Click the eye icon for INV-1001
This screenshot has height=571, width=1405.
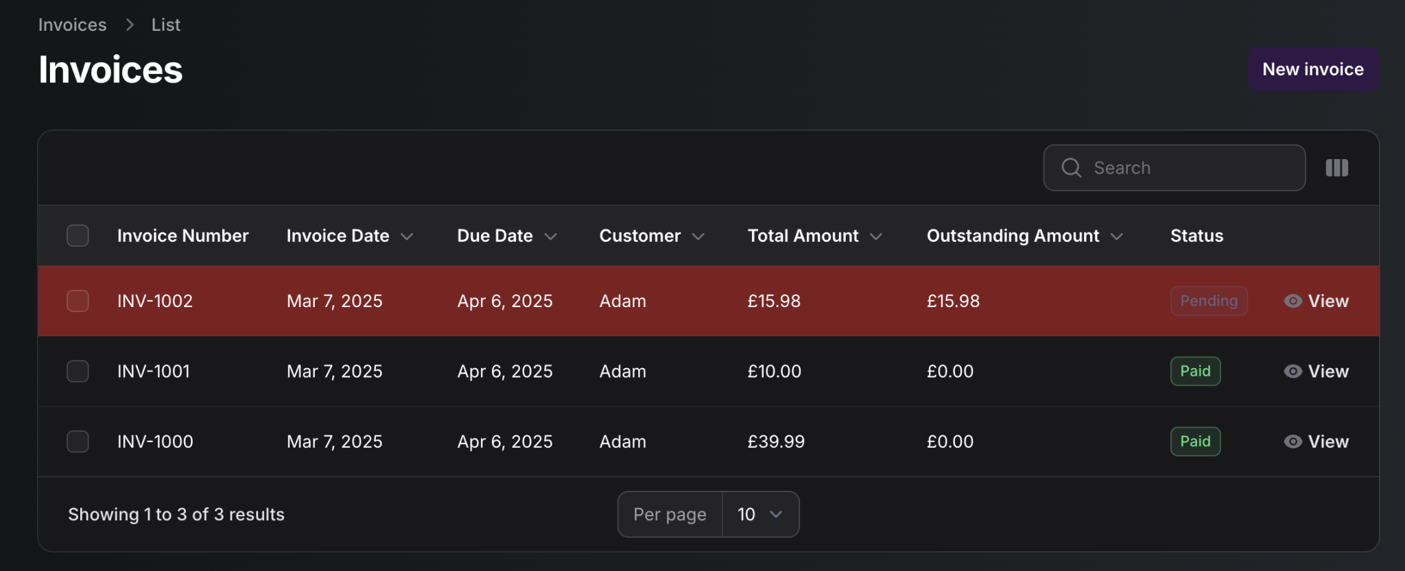(1292, 372)
